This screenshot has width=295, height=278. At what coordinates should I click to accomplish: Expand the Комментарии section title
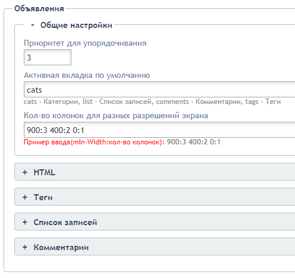click(61, 247)
